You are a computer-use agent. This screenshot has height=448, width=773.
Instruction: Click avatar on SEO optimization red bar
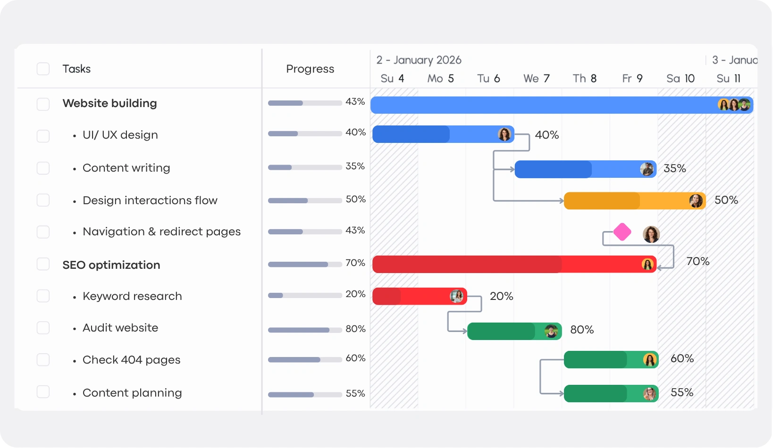tap(647, 265)
